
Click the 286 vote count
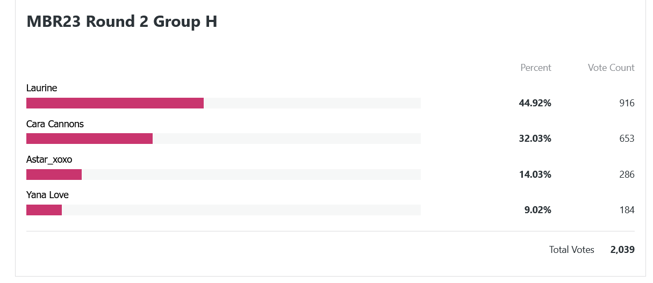click(x=627, y=175)
